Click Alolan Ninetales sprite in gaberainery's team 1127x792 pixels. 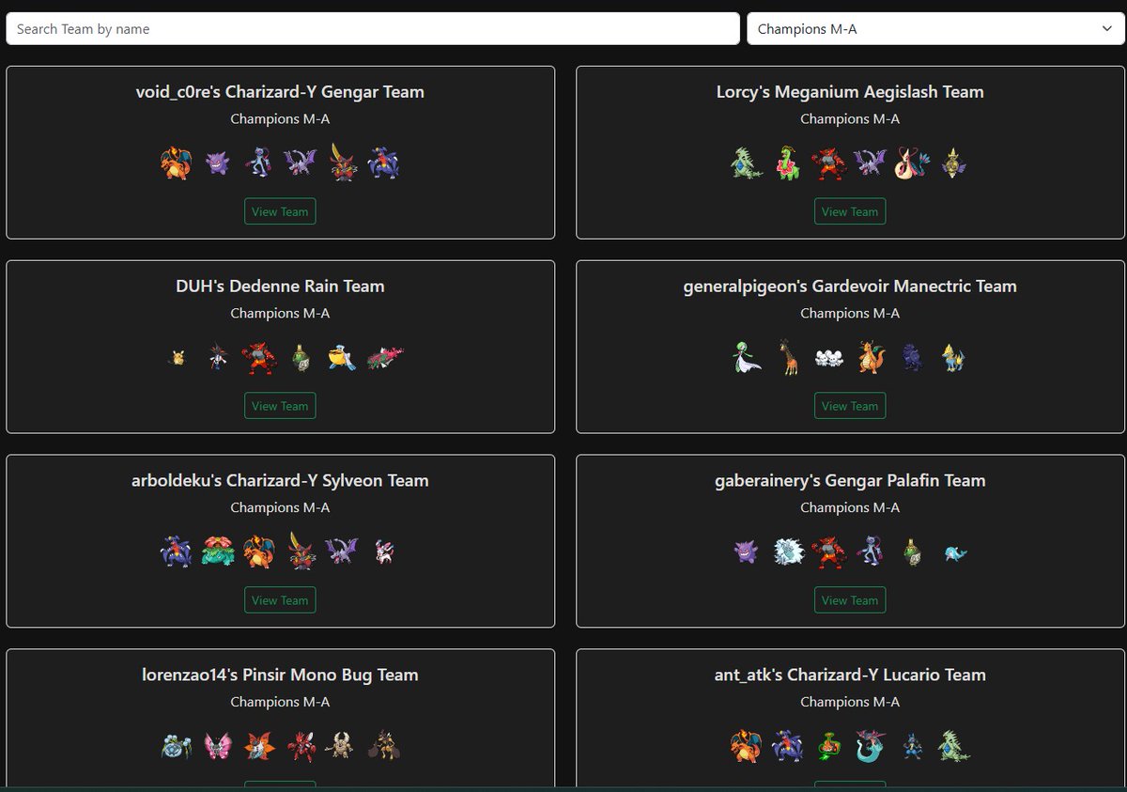pos(788,551)
